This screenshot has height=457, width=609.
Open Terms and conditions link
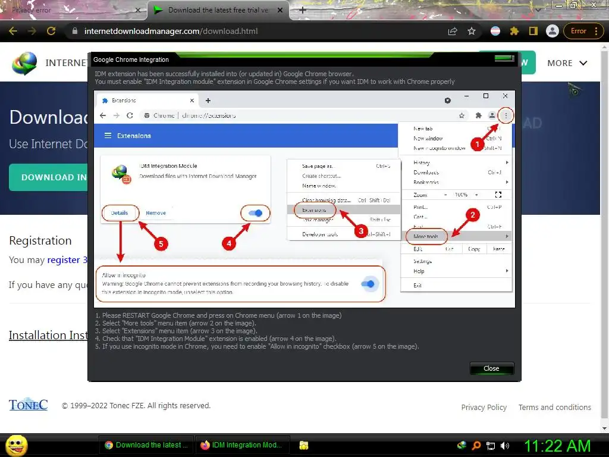point(555,407)
